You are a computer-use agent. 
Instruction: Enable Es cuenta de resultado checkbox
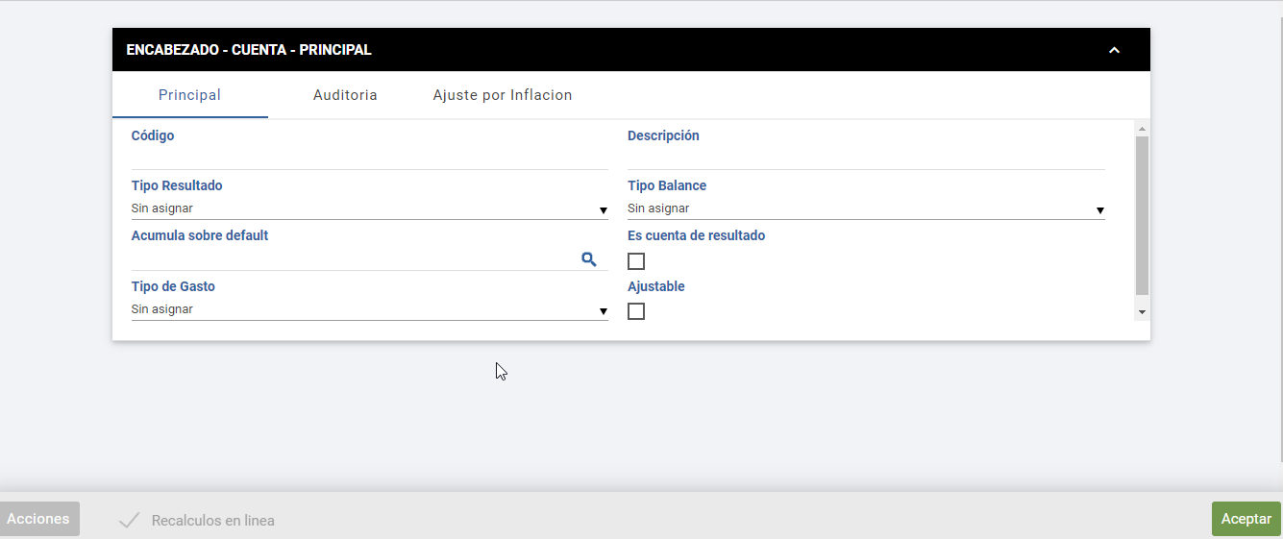636,261
